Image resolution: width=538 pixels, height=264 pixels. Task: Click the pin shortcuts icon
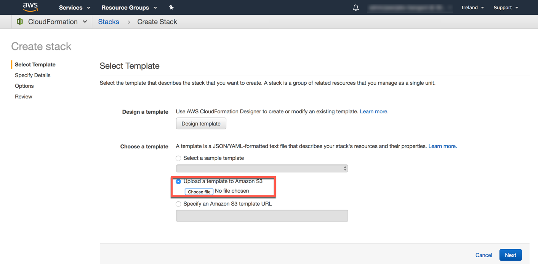tap(171, 7)
